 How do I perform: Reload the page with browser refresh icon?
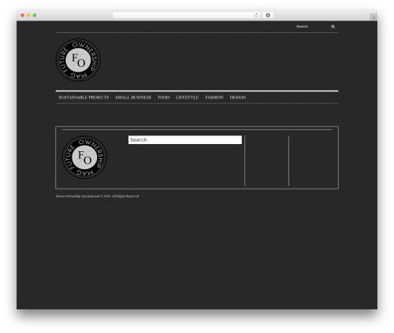click(x=256, y=15)
